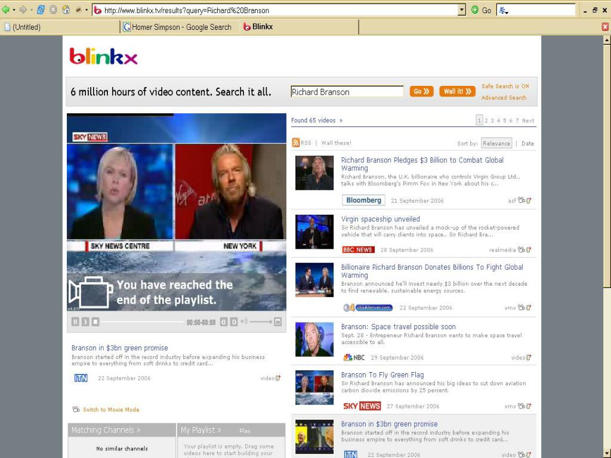Skip to previous clip in the player
Image resolution: width=611 pixels, height=458 pixels.
coord(224,321)
